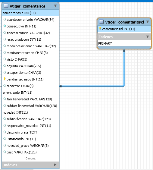This screenshot has width=153, height=170.
Task: Expand Indexes section of vtiger_comentarios
Action: pyautogui.click(x=55, y=165)
